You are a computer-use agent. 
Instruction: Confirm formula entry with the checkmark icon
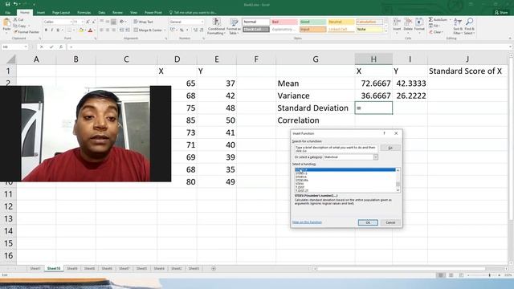pos(51,47)
